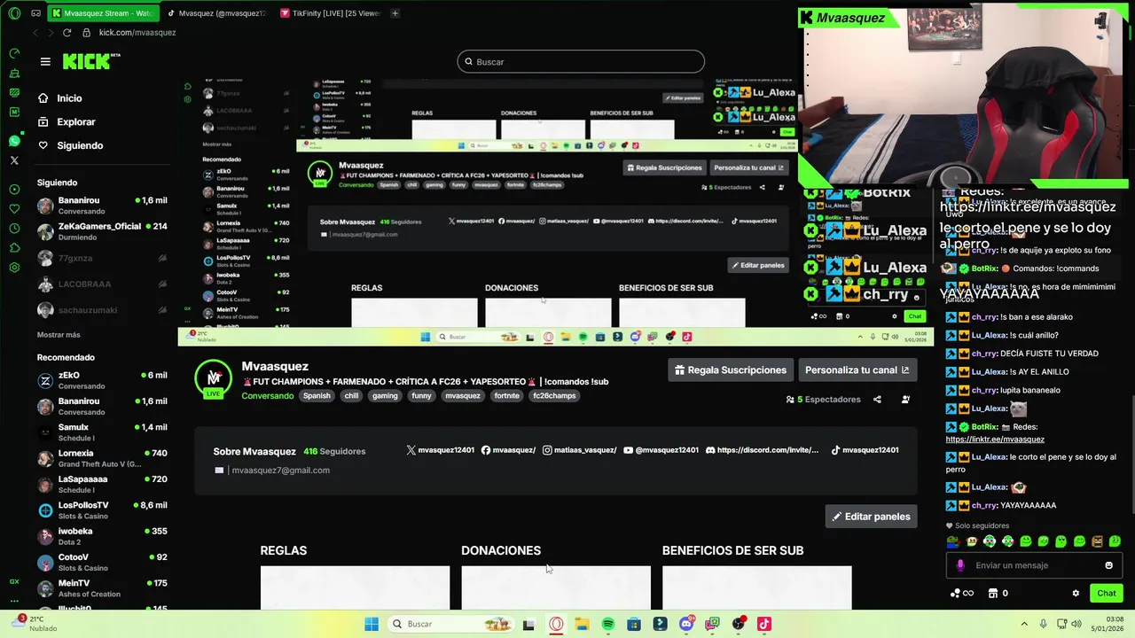This screenshot has width=1135, height=638.
Task: Click the green Chat send button
Action: [x=1106, y=593]
